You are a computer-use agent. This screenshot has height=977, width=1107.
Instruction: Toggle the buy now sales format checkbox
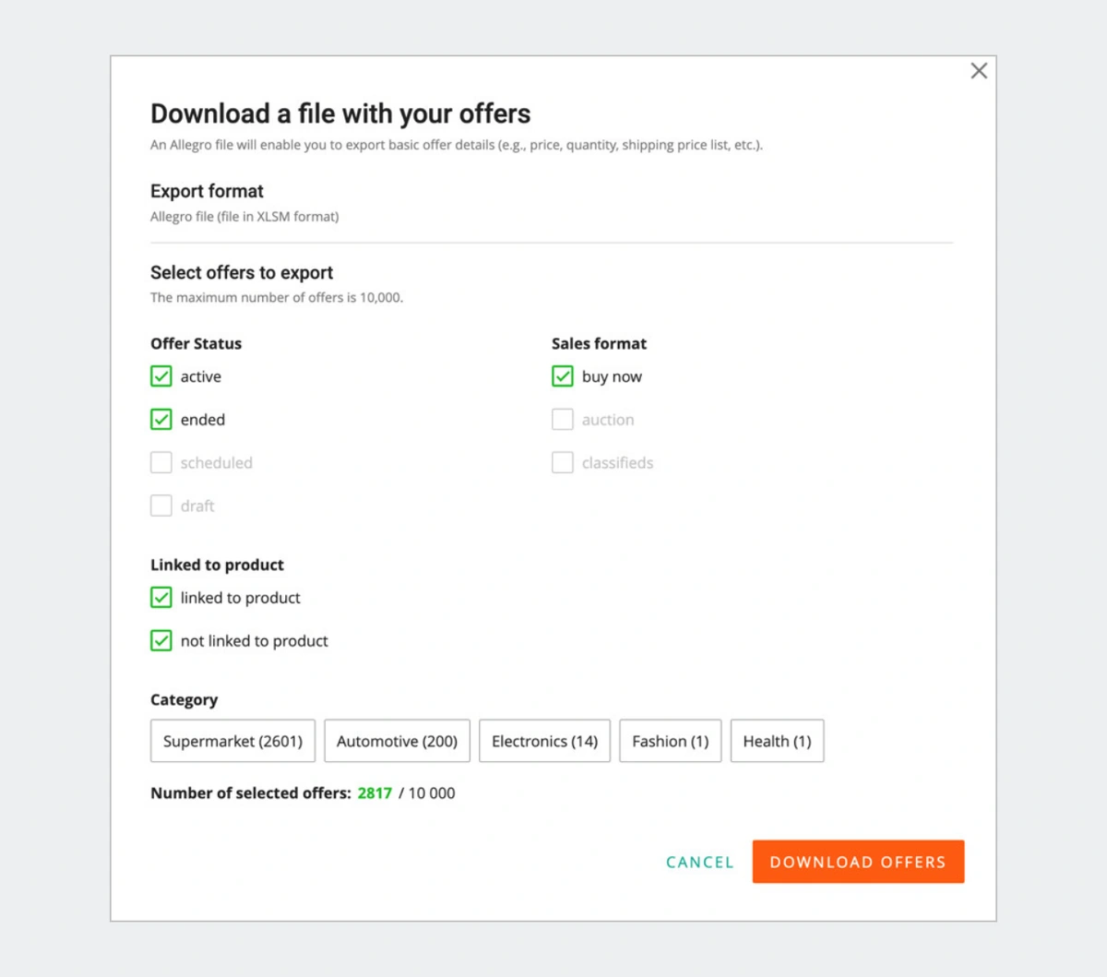coord(563,376)
